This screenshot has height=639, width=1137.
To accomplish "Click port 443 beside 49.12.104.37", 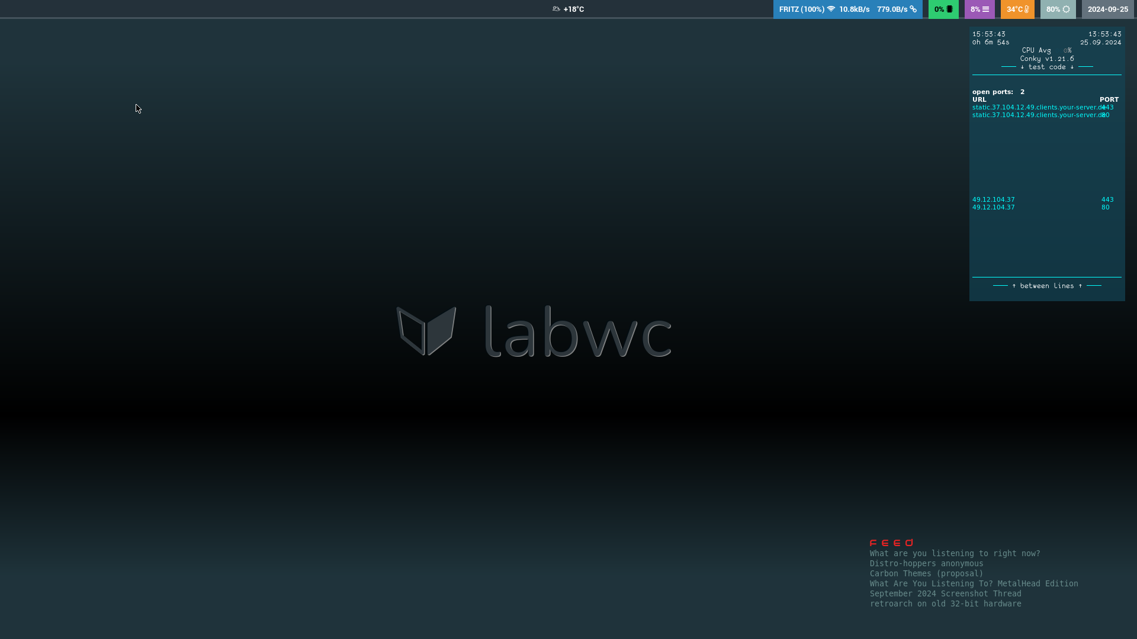I will [x=1107, y=199].
